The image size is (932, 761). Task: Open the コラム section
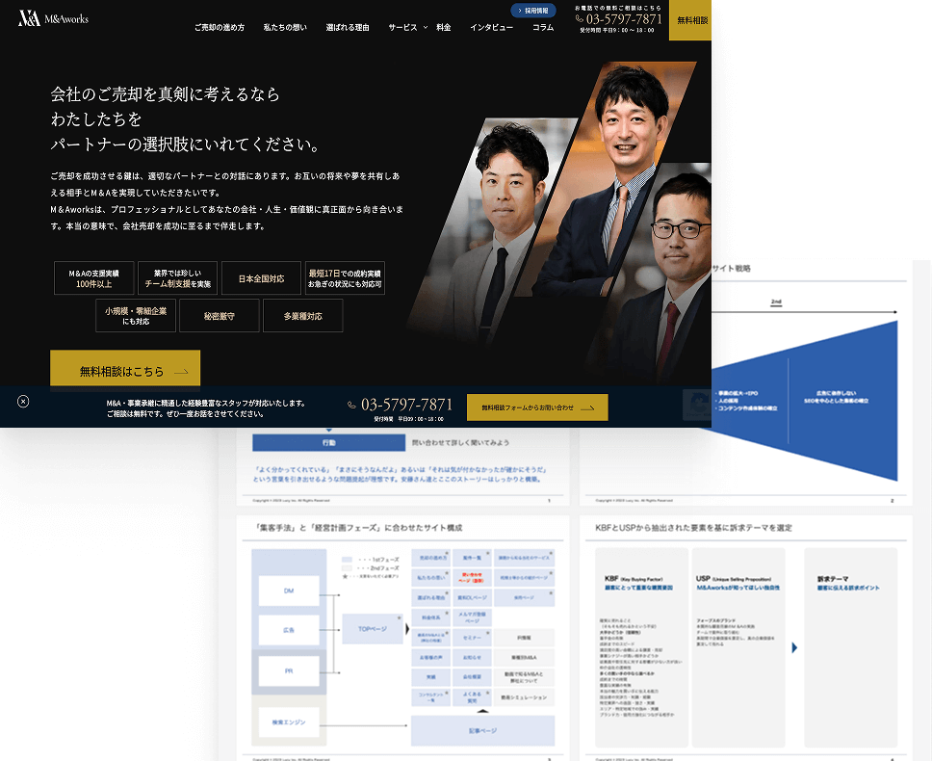pos(543,28)
